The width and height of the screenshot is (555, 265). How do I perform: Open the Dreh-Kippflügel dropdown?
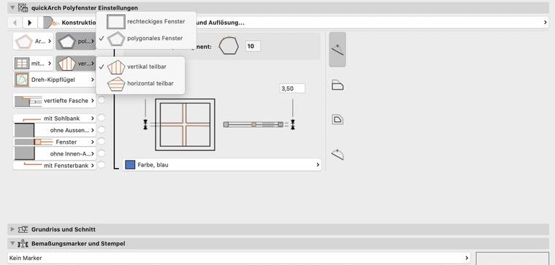(55, 80)
